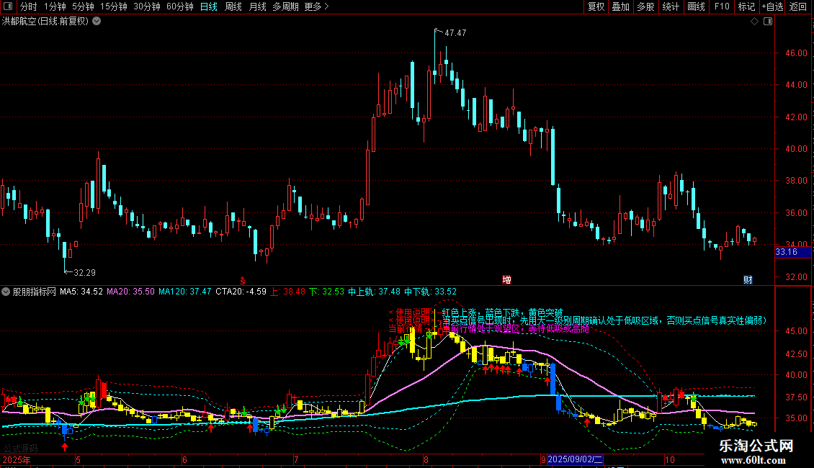Select the 5分钟 period
This screenshot has height=468, width=814.
(83, 6)
